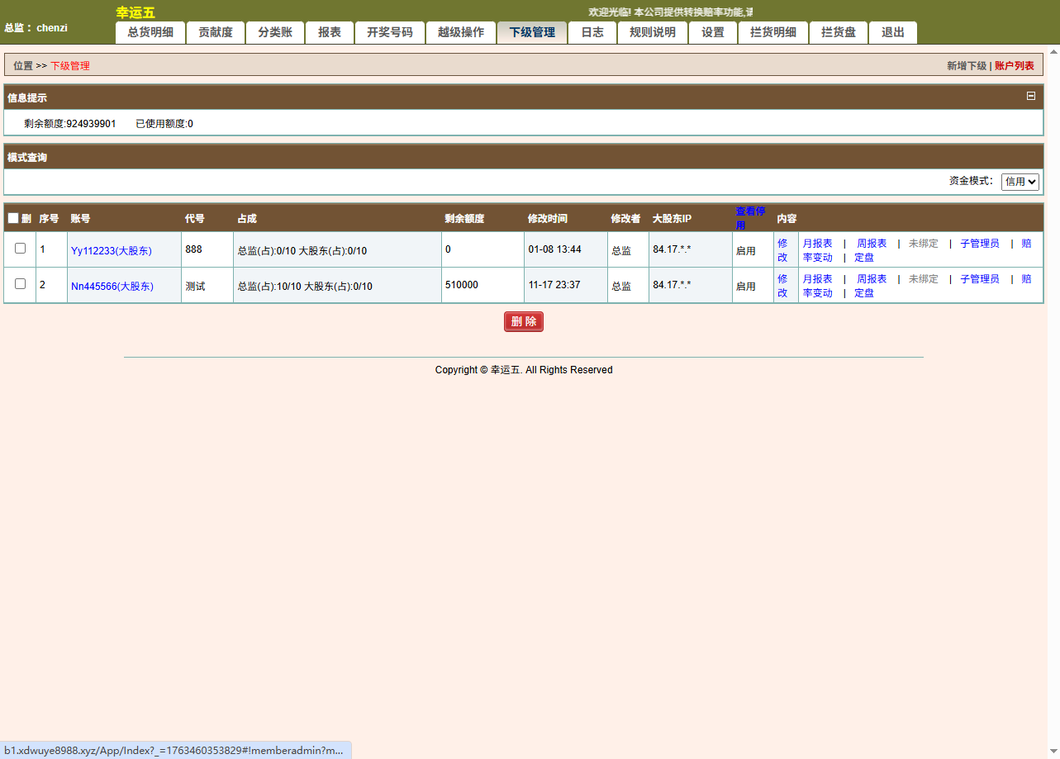The image size is (1060, 759).
Task: Tick the select-all checkbox in table header
Action: [x=13, y=219]
